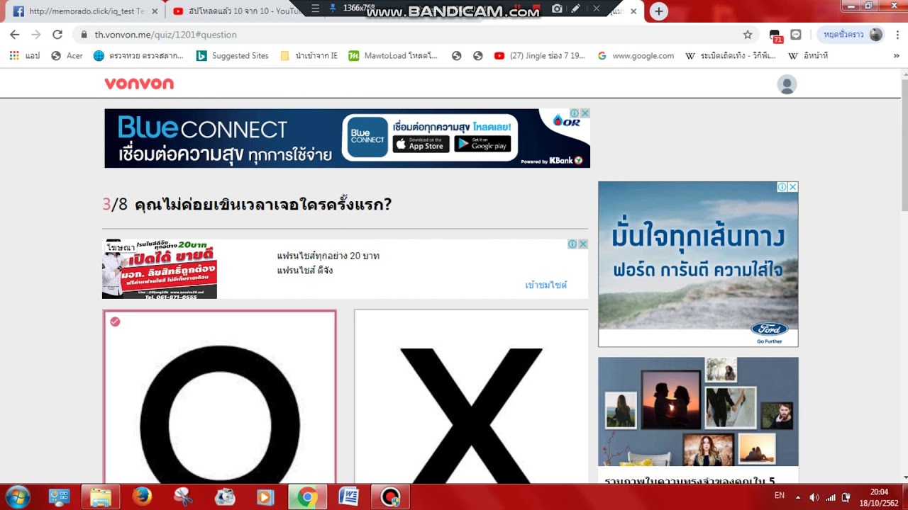Open อิหท่าที Wikipedia bookmark
This screenshot has width=908, height=510.
(808, 55)
